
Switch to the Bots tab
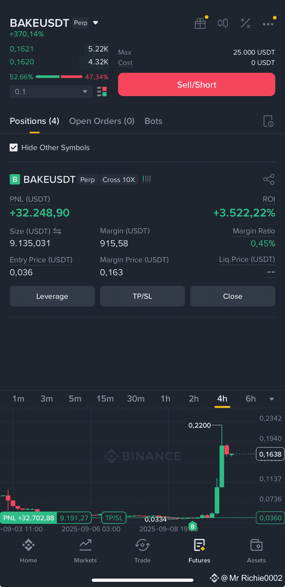click(153, 121)
